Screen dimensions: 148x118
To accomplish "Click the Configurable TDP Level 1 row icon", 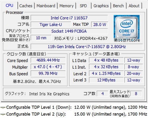I will pyautogui.click(x=3, y=107).
